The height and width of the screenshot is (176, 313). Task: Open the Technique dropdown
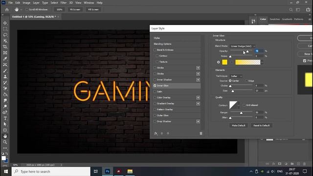coord(236,76)
